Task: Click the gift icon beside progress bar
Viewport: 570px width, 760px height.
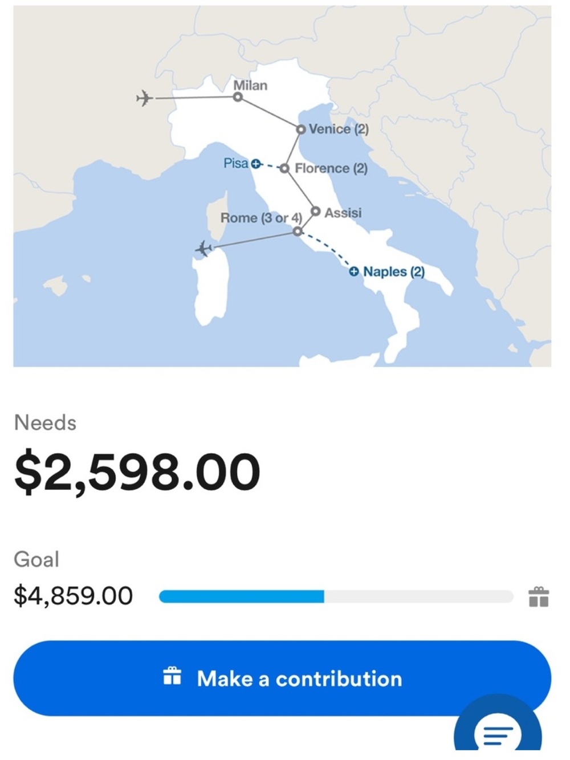Action: [x=539, y=597]
